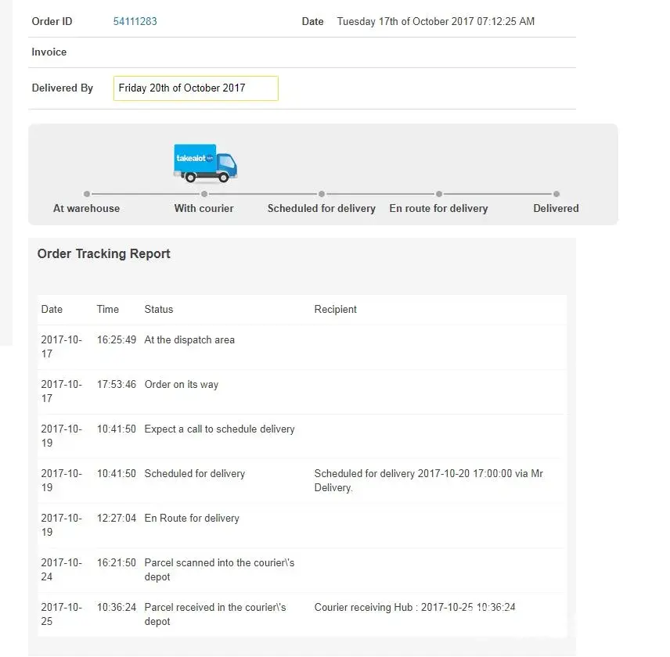
Task: Click the Status column header
Action: point(159,309)
